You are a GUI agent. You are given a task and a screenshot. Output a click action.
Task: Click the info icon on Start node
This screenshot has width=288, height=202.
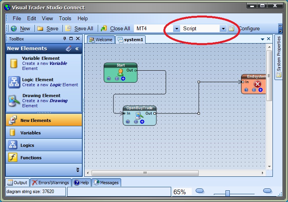click(x=117, y=79)
